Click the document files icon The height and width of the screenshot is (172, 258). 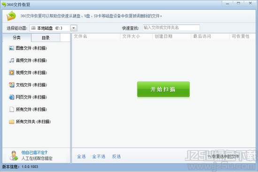click(12, 85)
